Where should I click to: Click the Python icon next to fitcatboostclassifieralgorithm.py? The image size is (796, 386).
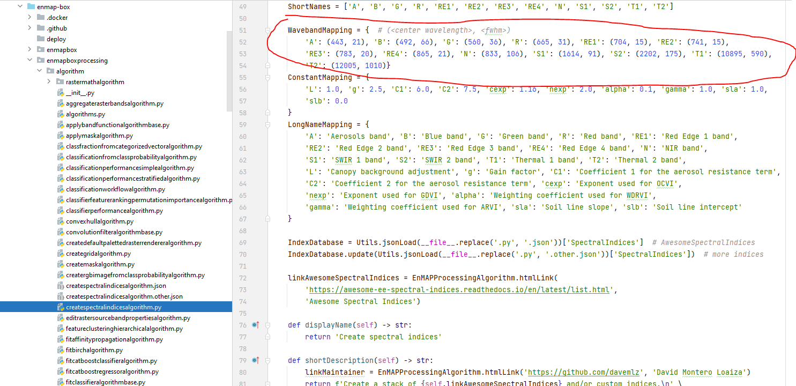tap(61, 360)
